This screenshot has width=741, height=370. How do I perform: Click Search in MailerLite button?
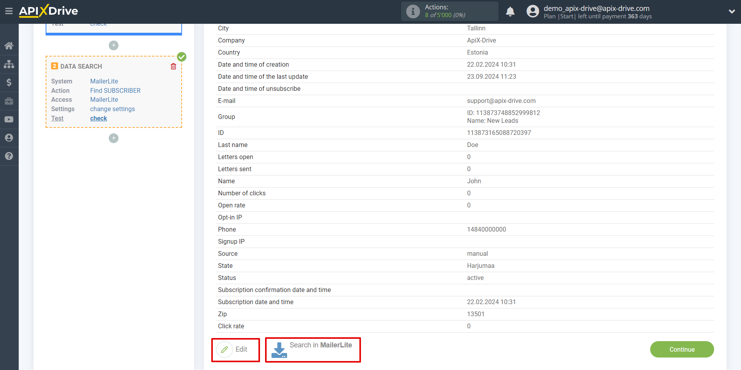pos(313,350)
